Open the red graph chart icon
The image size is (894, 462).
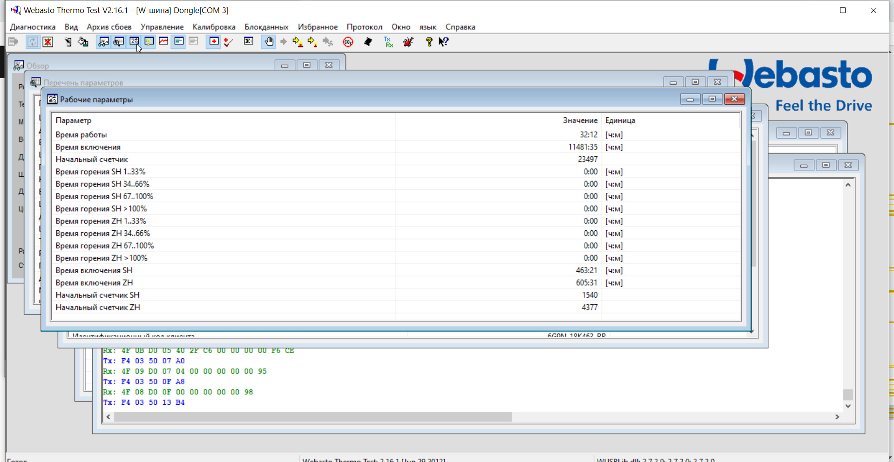tap(163, 42)
